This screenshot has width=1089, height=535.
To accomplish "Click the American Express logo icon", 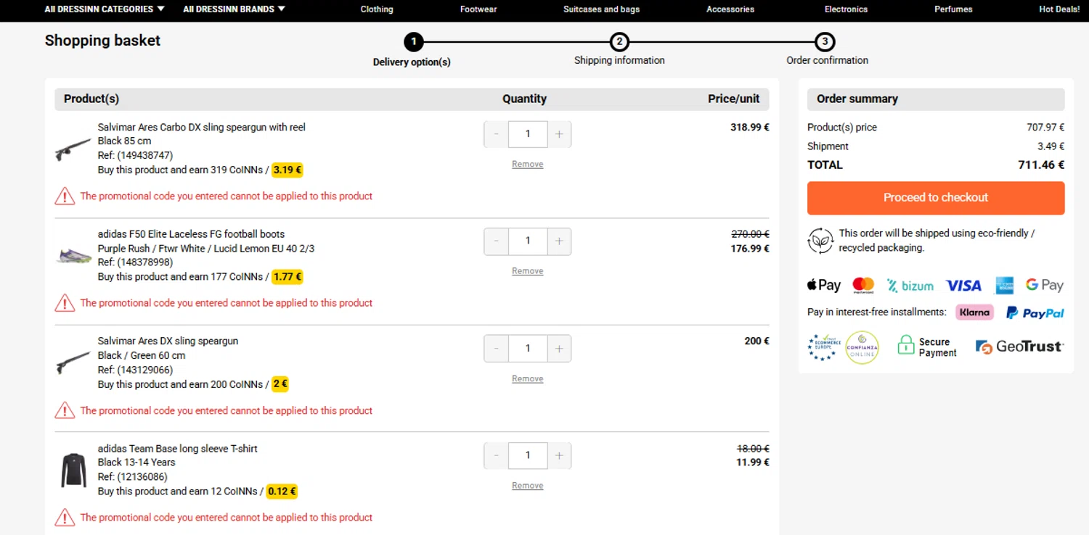I will coord(1005,285).
